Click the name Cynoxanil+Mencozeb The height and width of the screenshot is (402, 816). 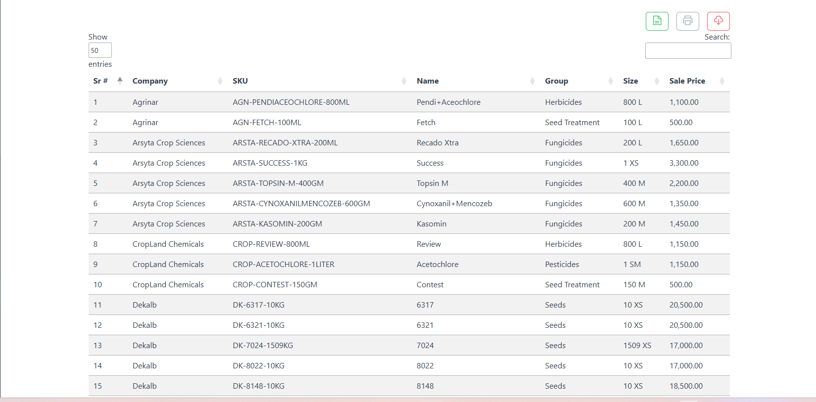(x=454, y=204)
